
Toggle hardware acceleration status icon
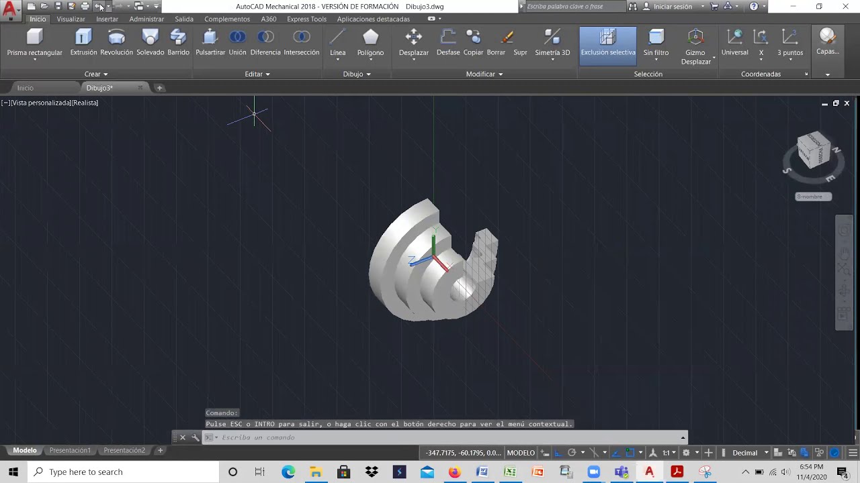pos(834,453)
